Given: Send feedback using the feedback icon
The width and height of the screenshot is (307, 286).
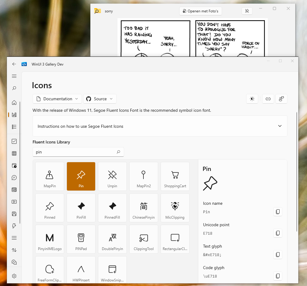Looking at the screenshot, I should 281,99.
